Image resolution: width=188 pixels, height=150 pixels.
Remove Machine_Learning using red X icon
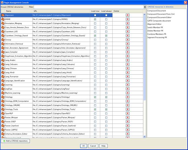coord(128,93)
